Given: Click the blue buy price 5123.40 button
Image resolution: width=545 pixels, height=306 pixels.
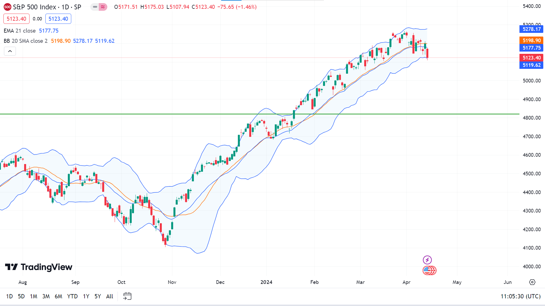Looking at the screenshot, I should click(58, 19).
